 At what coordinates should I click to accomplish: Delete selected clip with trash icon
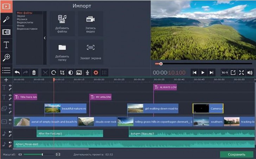pos(34,72)
